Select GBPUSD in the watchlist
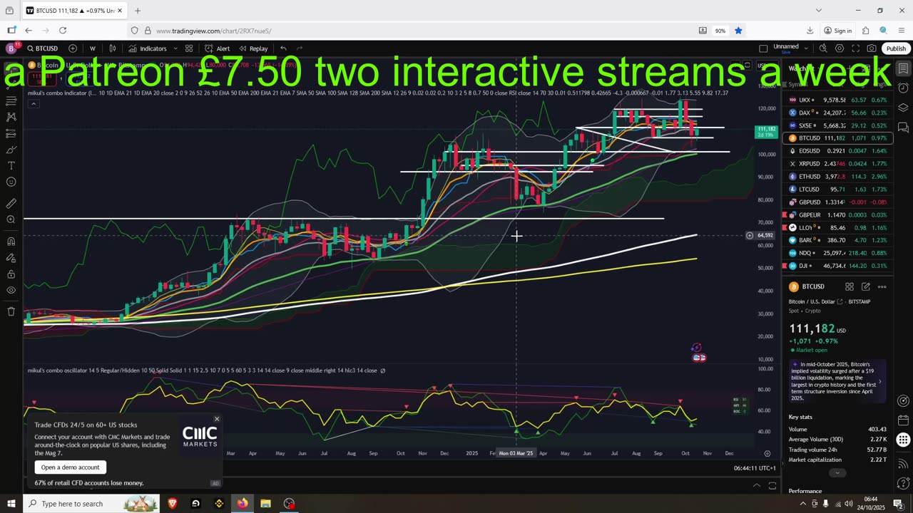Image resolution: width=913 pixels, height=513 pixels. click(x=838, y=202)
